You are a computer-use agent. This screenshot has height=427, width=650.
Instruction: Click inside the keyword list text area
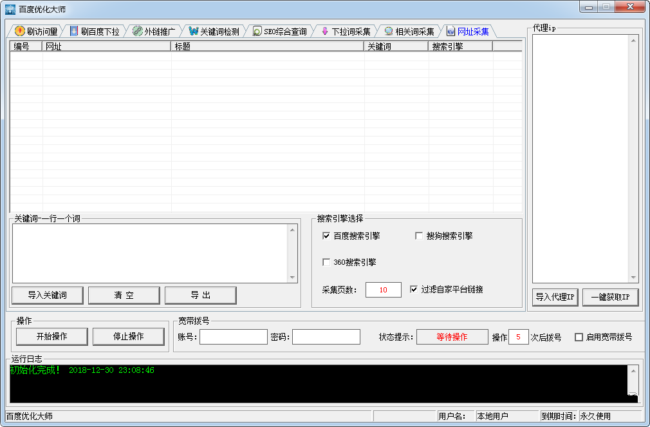(150, 254)
